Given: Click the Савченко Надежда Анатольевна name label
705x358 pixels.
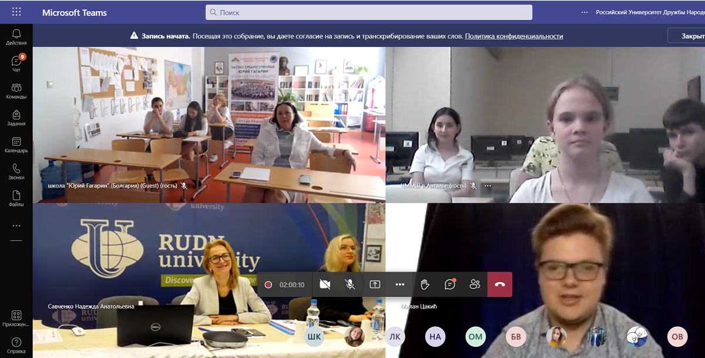Looking at the screenshot, I should point(91,306).
